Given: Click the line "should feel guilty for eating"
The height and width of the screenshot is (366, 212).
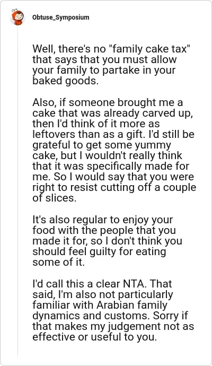Looking at the screenshot, I should point(99,252).
